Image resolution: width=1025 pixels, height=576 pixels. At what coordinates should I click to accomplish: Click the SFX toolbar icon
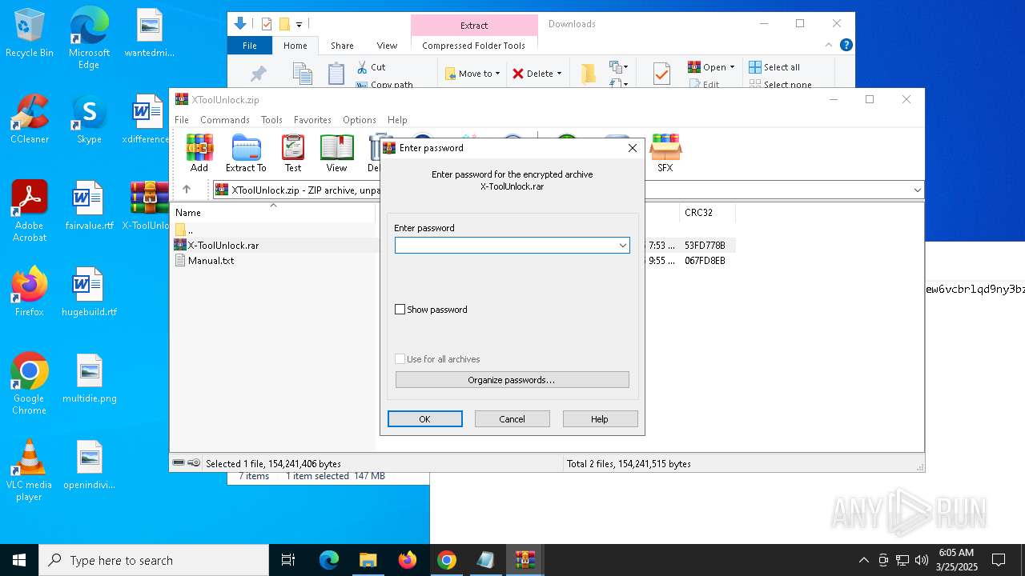click(665, 153)
